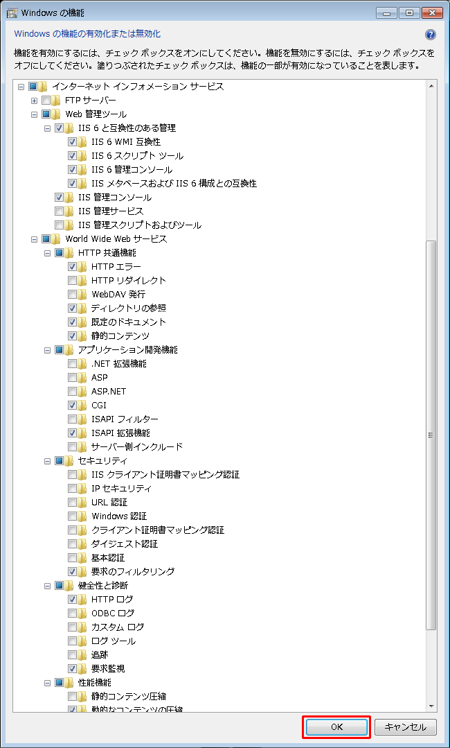Expand the FTP サーバー node

pos(34,101)
